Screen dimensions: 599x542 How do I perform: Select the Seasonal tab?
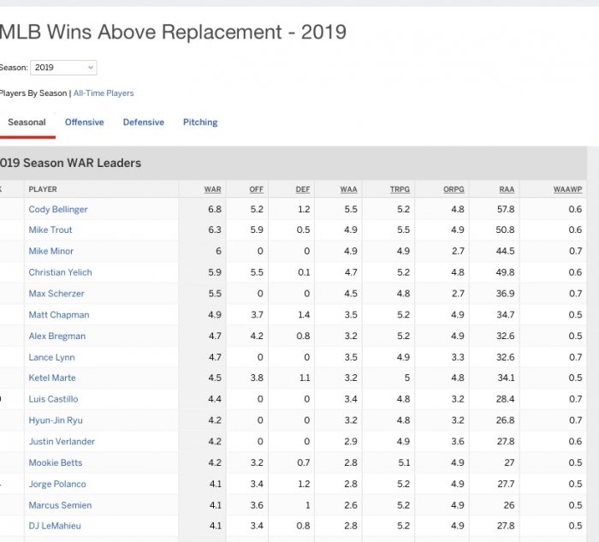27,122
